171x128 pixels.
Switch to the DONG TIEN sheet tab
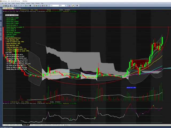point(25,125)
